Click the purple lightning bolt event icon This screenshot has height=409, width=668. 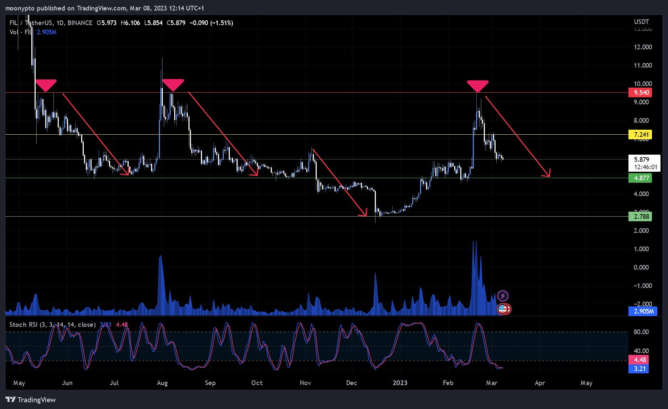[x=503, y=296]
